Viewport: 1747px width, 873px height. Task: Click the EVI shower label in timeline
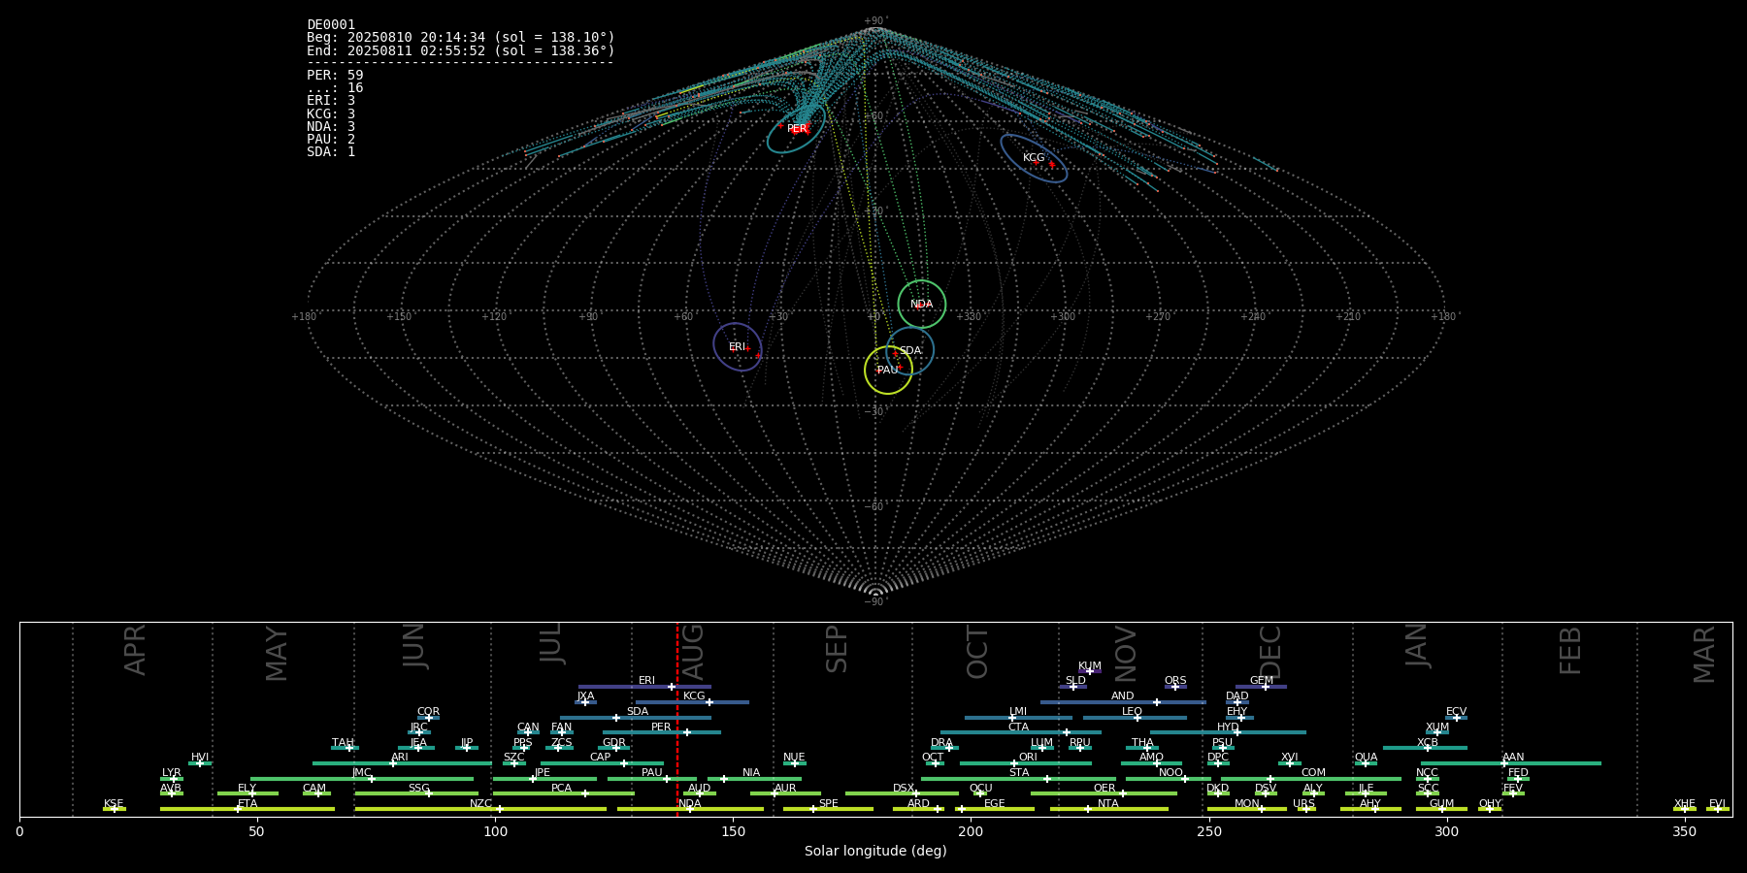point(1717,804)
